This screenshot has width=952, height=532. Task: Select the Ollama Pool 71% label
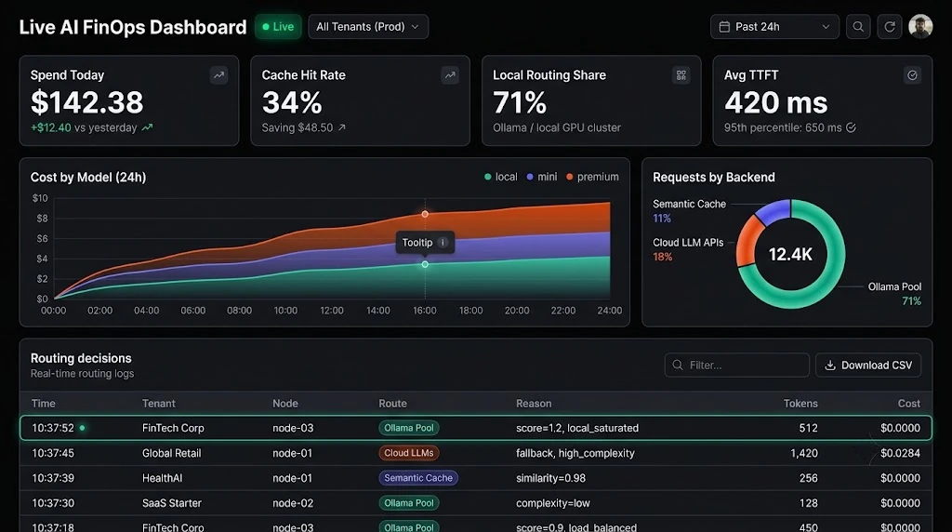click(x=894, y=294)
